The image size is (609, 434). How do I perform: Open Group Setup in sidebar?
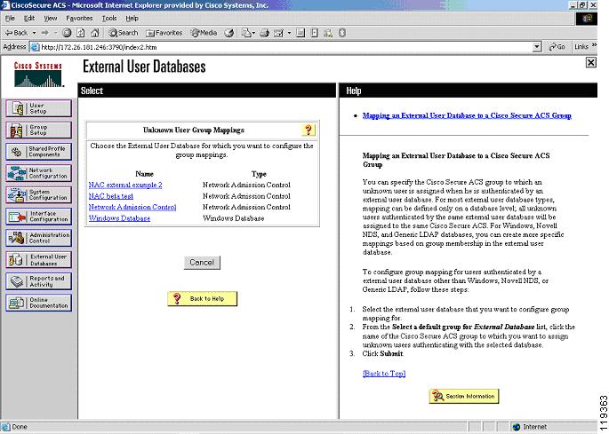coord(38,130)
